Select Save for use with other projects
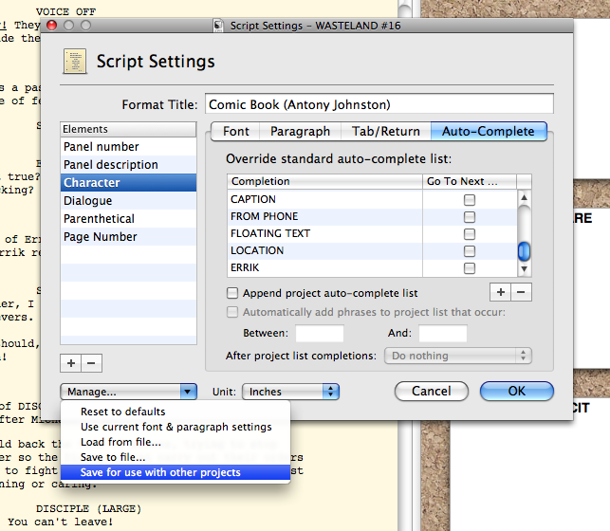Viewport: 610px width, 531px height. coord(160,472)
